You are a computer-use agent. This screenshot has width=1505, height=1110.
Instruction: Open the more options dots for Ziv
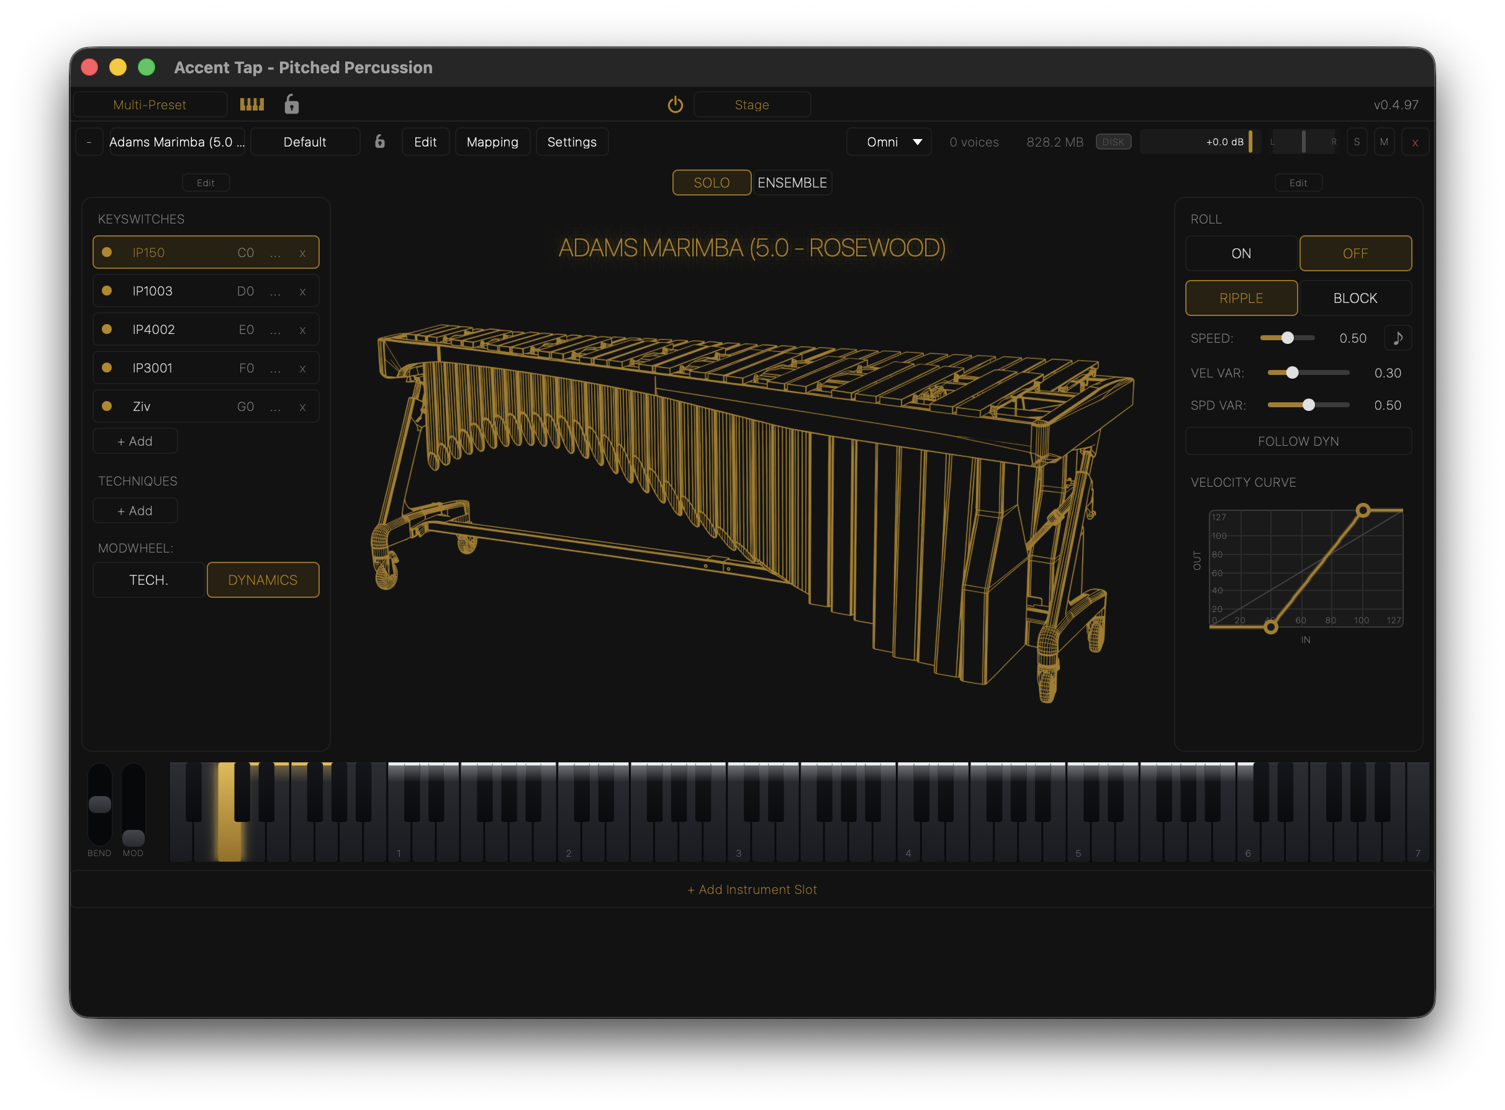276,407
